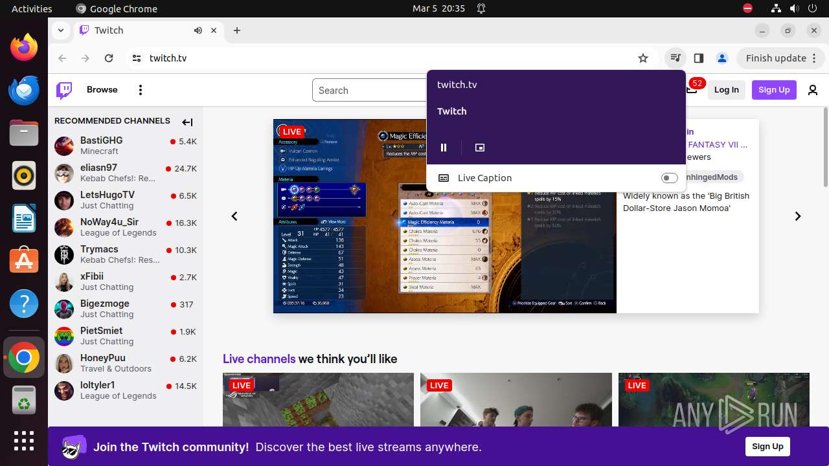Open the Activities overview
This screenshot has height=466, width=829.
[32, 8]
